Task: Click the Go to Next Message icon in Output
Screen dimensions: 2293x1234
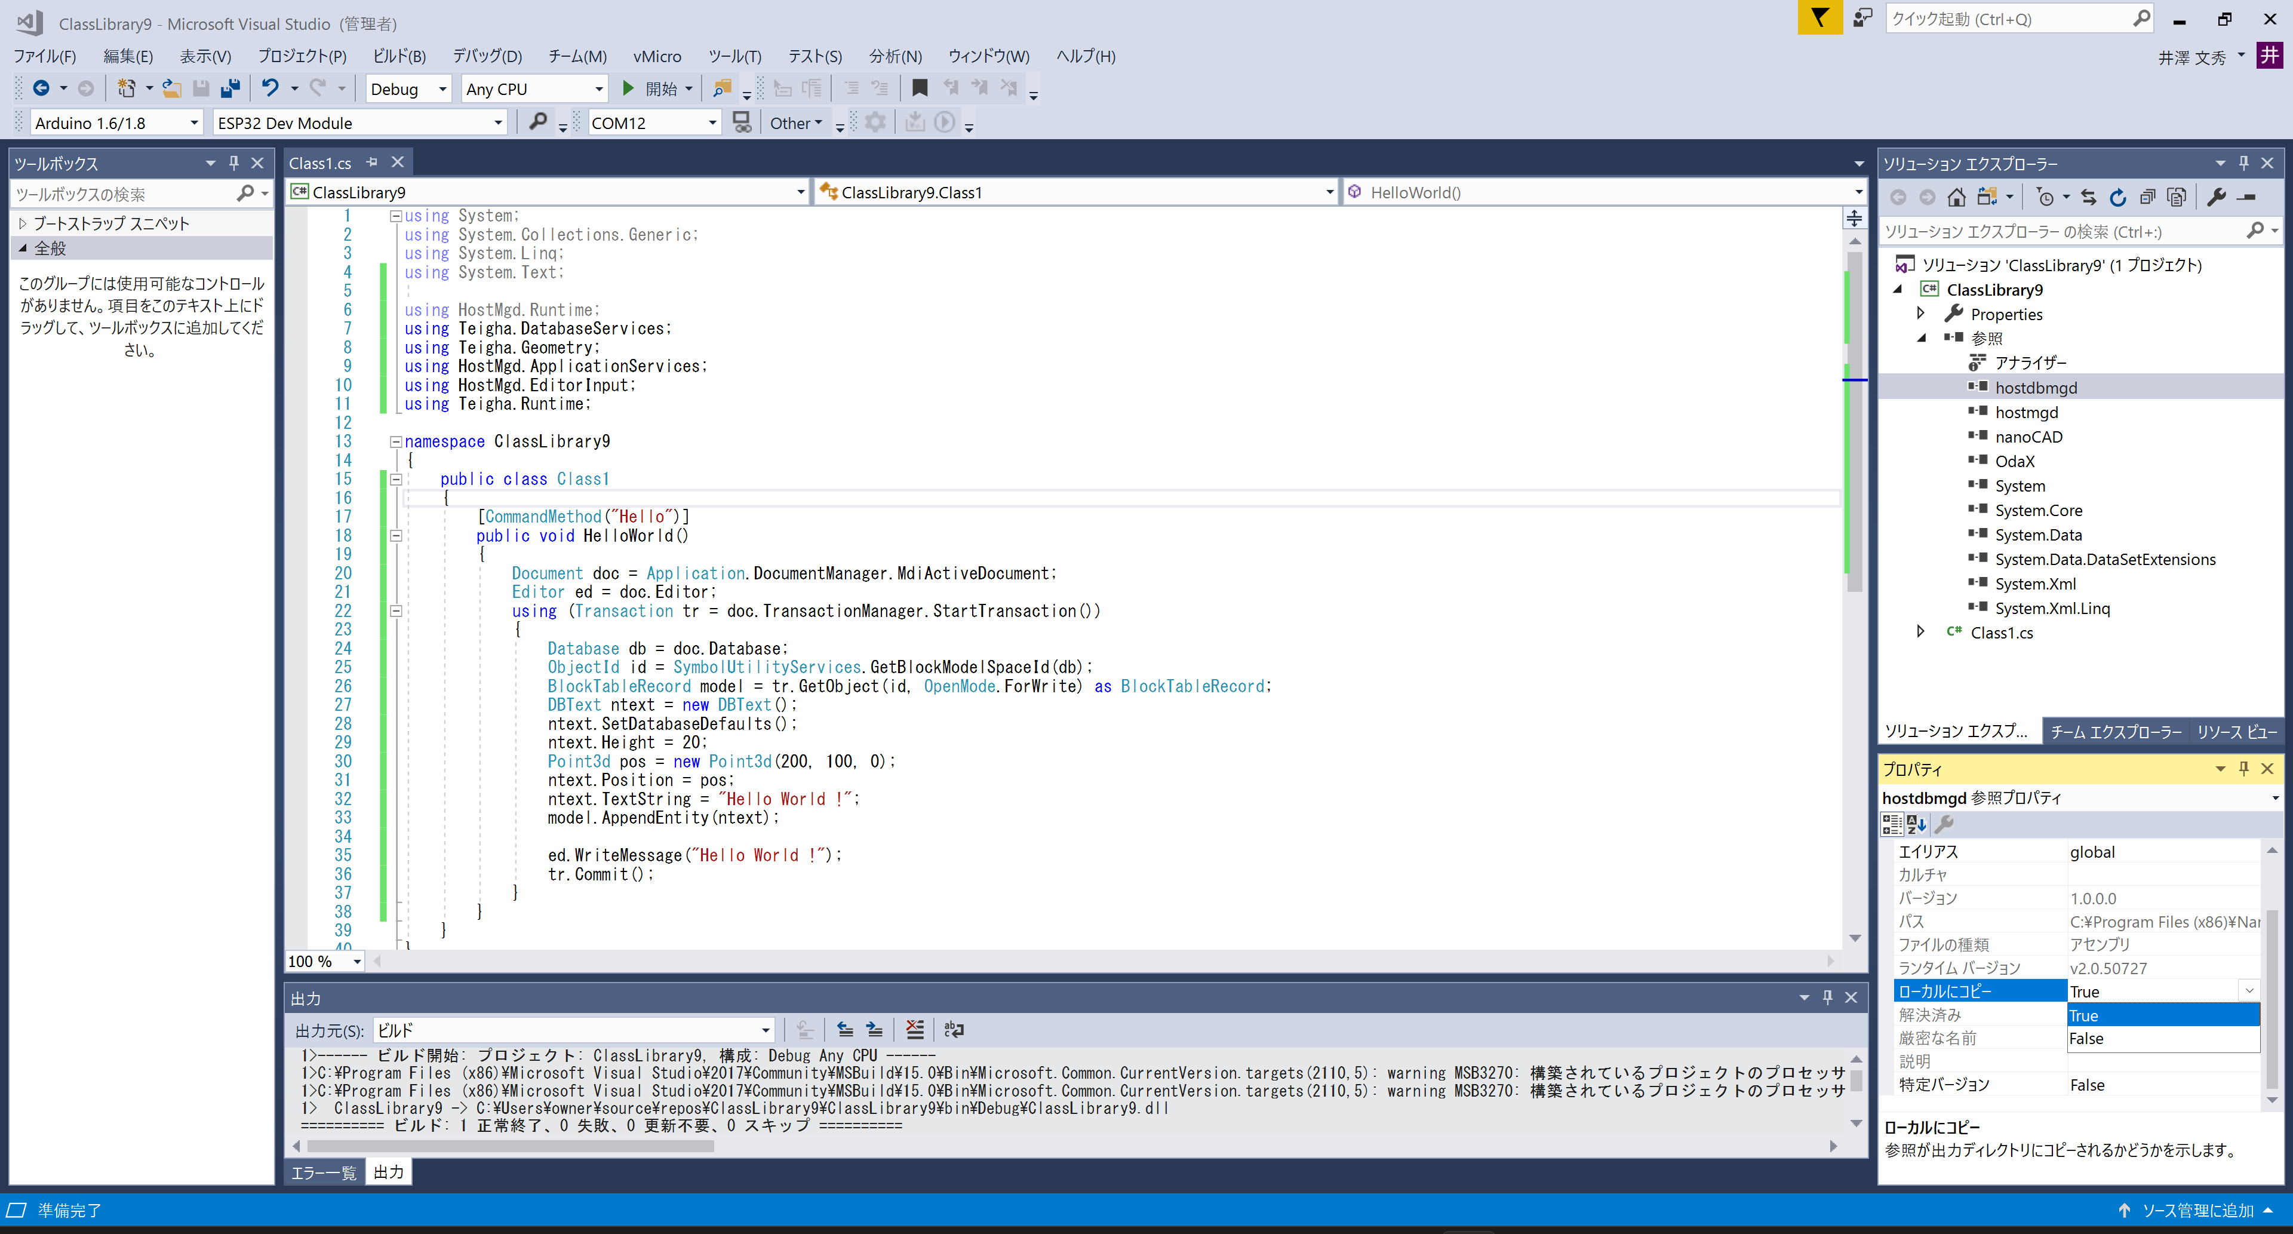Action: point(874,1030)
